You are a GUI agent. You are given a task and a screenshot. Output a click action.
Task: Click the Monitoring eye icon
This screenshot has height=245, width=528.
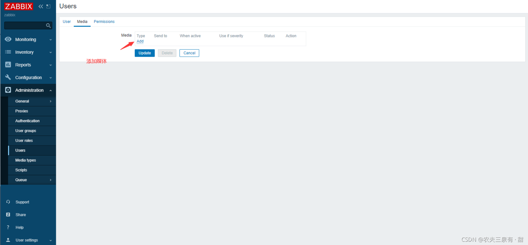[x=8, y=39]
